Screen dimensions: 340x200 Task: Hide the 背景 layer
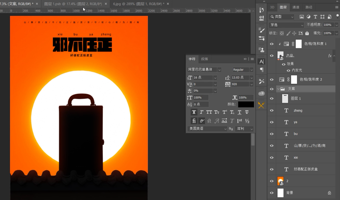272,193
